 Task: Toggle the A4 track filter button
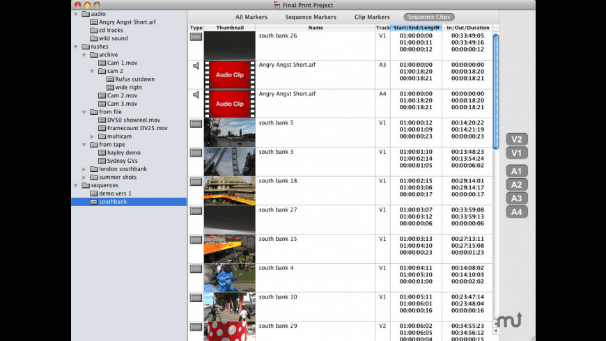pos(517,212)
